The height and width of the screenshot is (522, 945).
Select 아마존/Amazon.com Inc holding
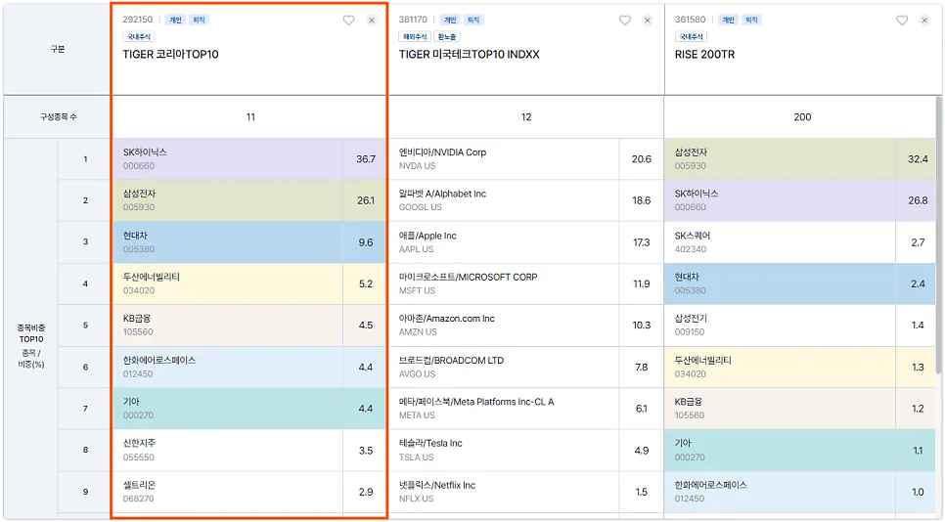pyautogui.click(x=526, y=326)
